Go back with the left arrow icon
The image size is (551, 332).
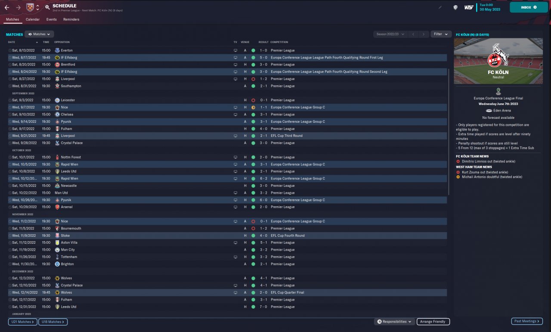coord(7,7)
